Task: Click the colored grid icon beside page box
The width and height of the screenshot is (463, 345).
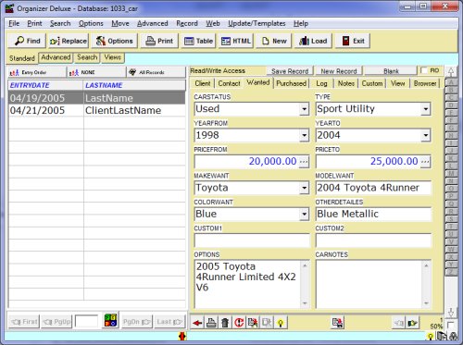Action: tap(110, 320)
